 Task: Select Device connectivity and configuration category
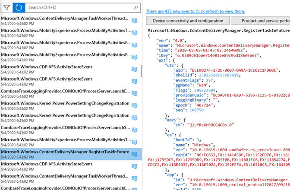point(188,21)
